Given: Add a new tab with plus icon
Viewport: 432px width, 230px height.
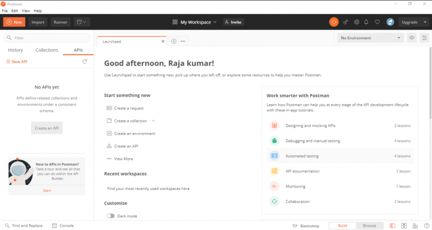Looking at the screenshot, I should point(174,41).
